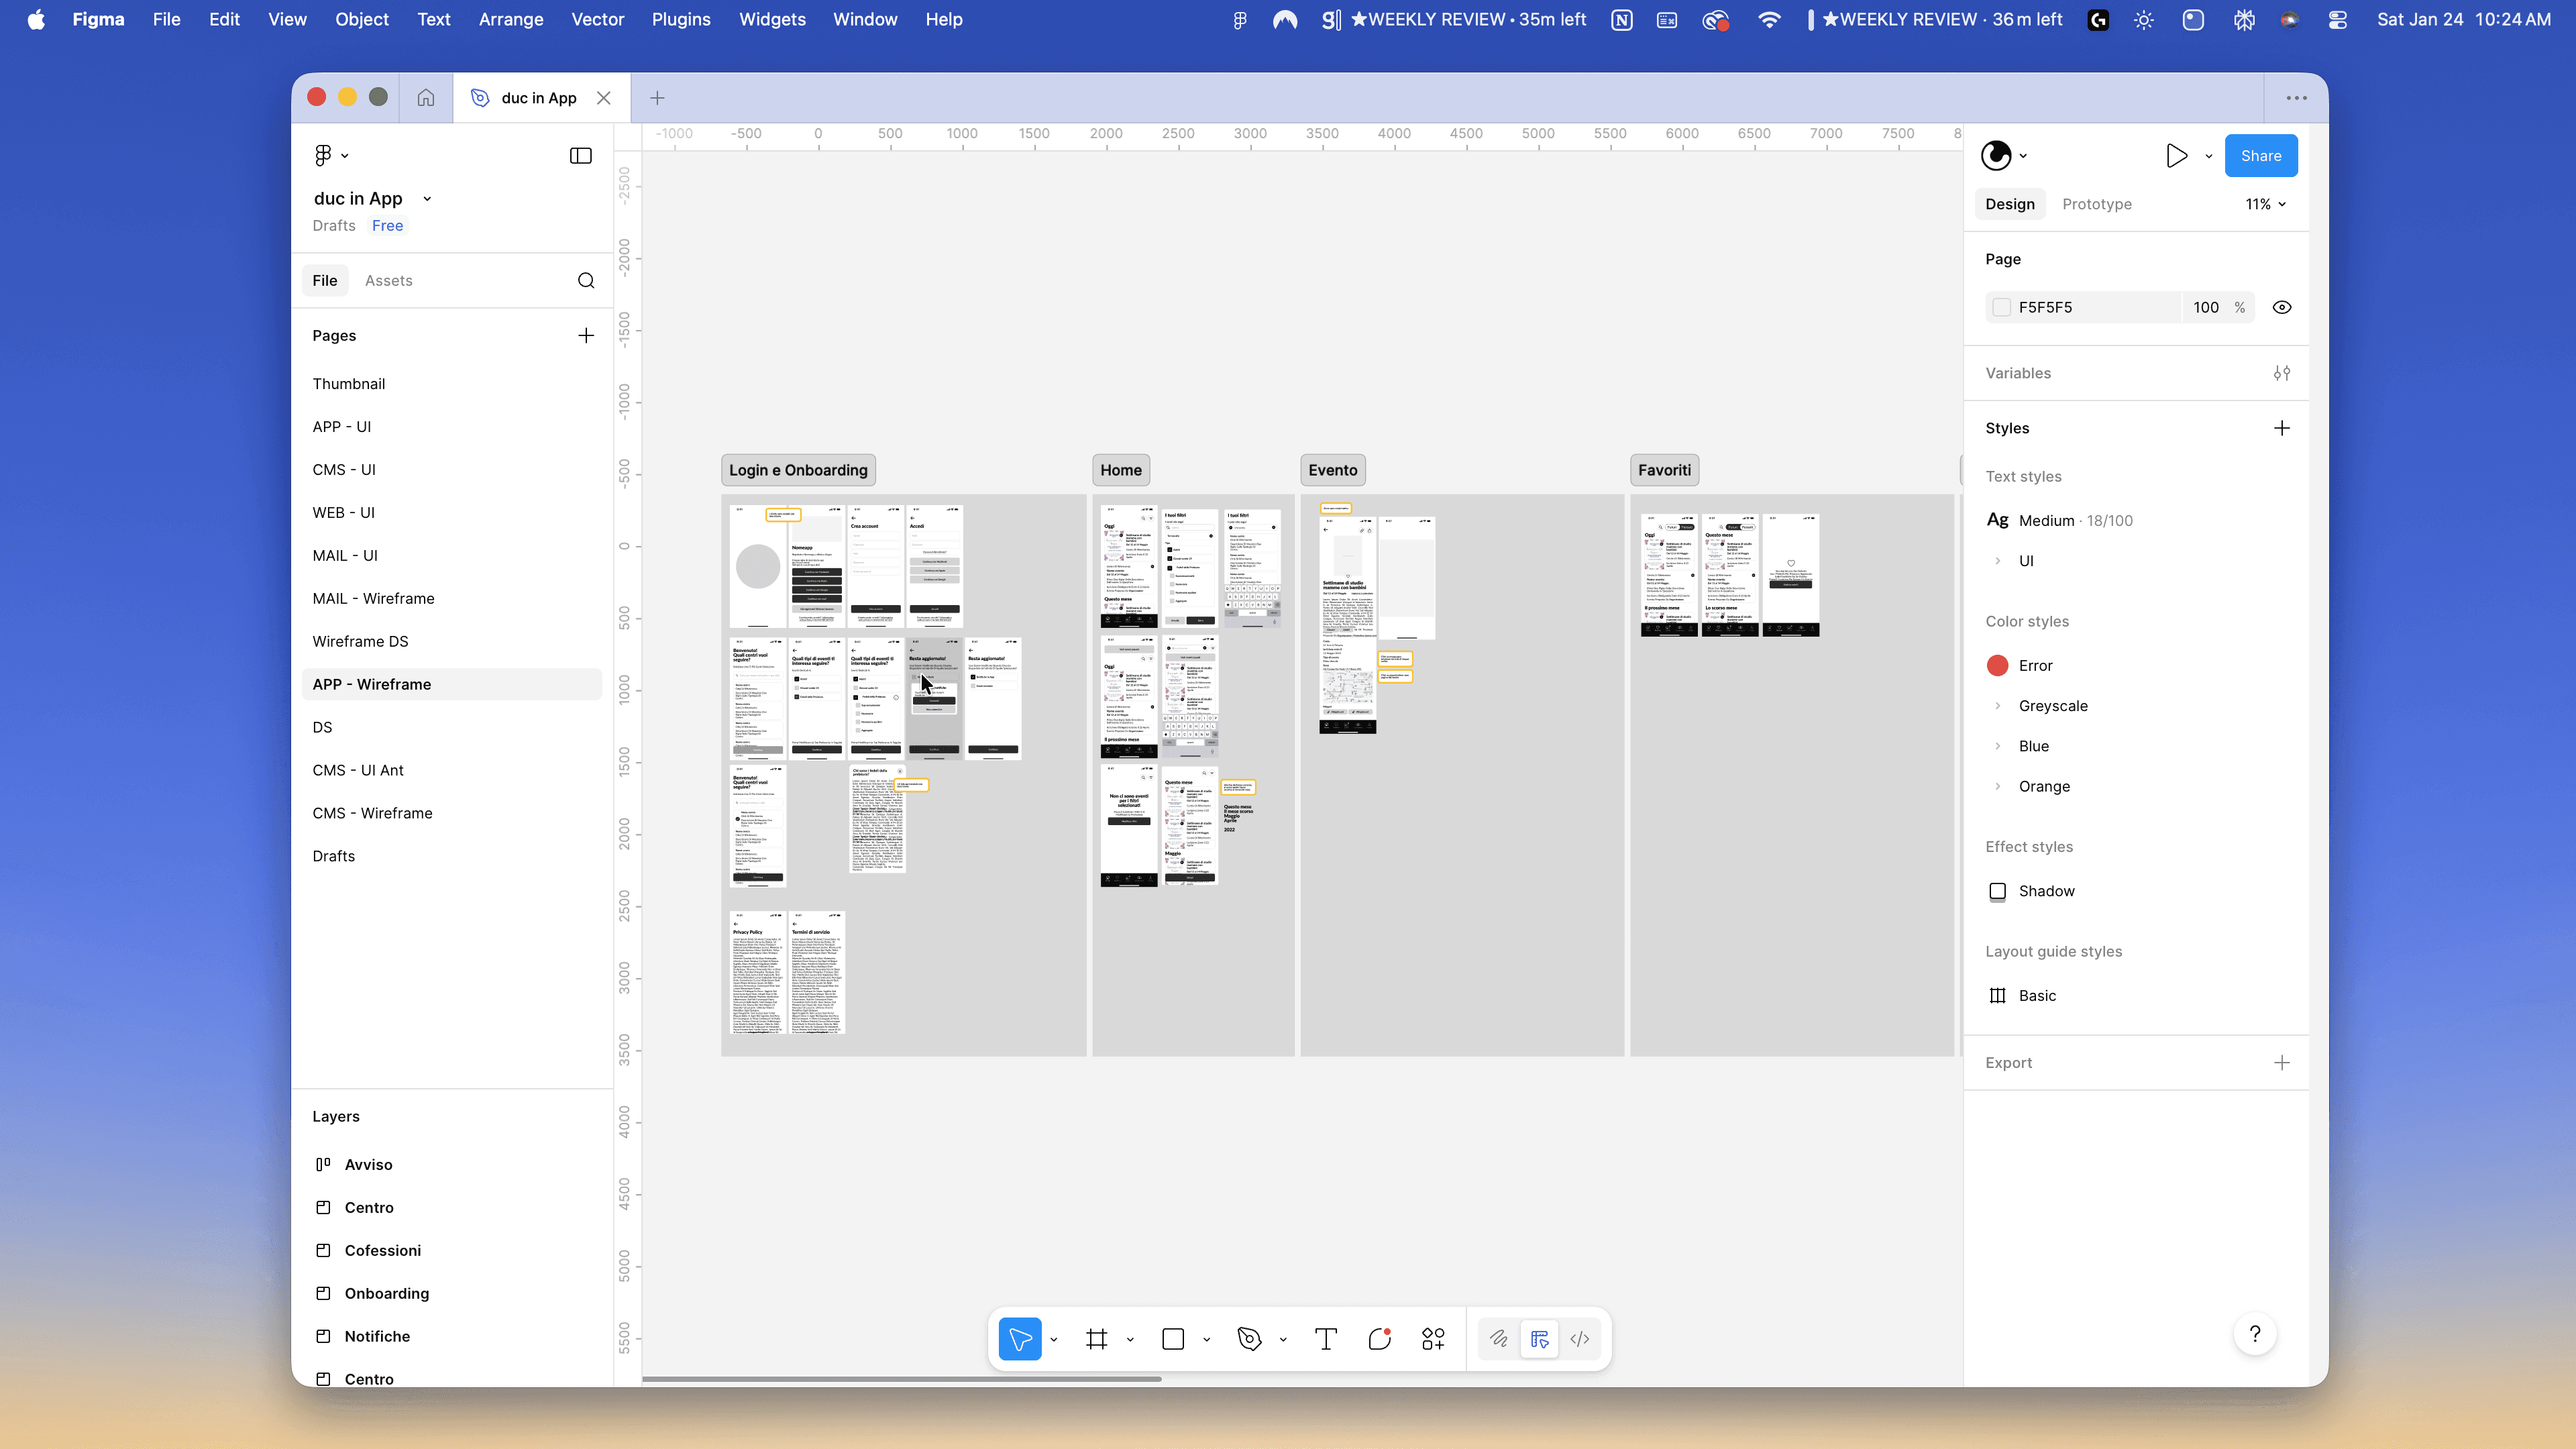Click the search icon in File panel

(x=586, y=281)
